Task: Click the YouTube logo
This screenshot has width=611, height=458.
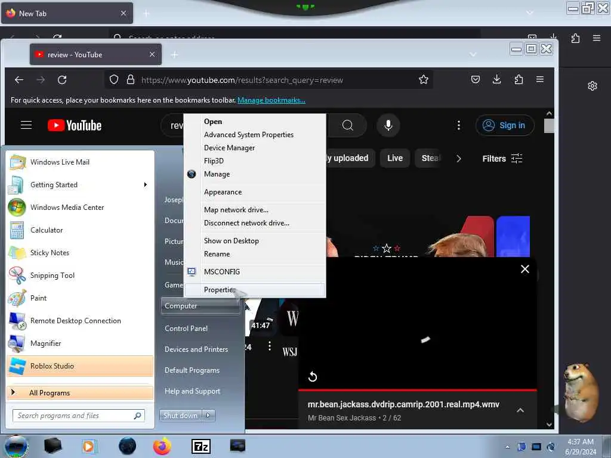Action: [x=75, y=125]
